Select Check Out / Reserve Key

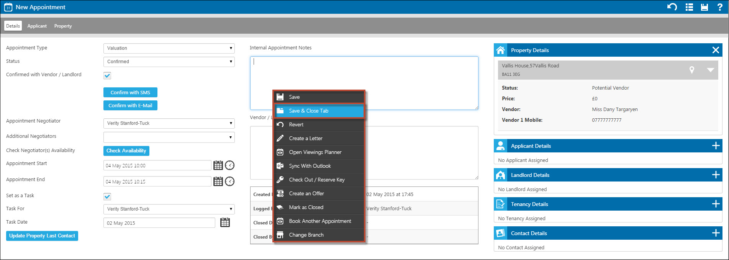(319, 180)
